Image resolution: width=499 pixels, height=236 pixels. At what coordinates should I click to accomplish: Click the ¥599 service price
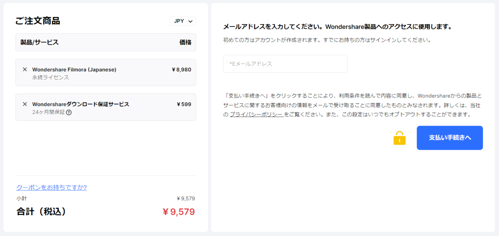click(x=184, y=104)
